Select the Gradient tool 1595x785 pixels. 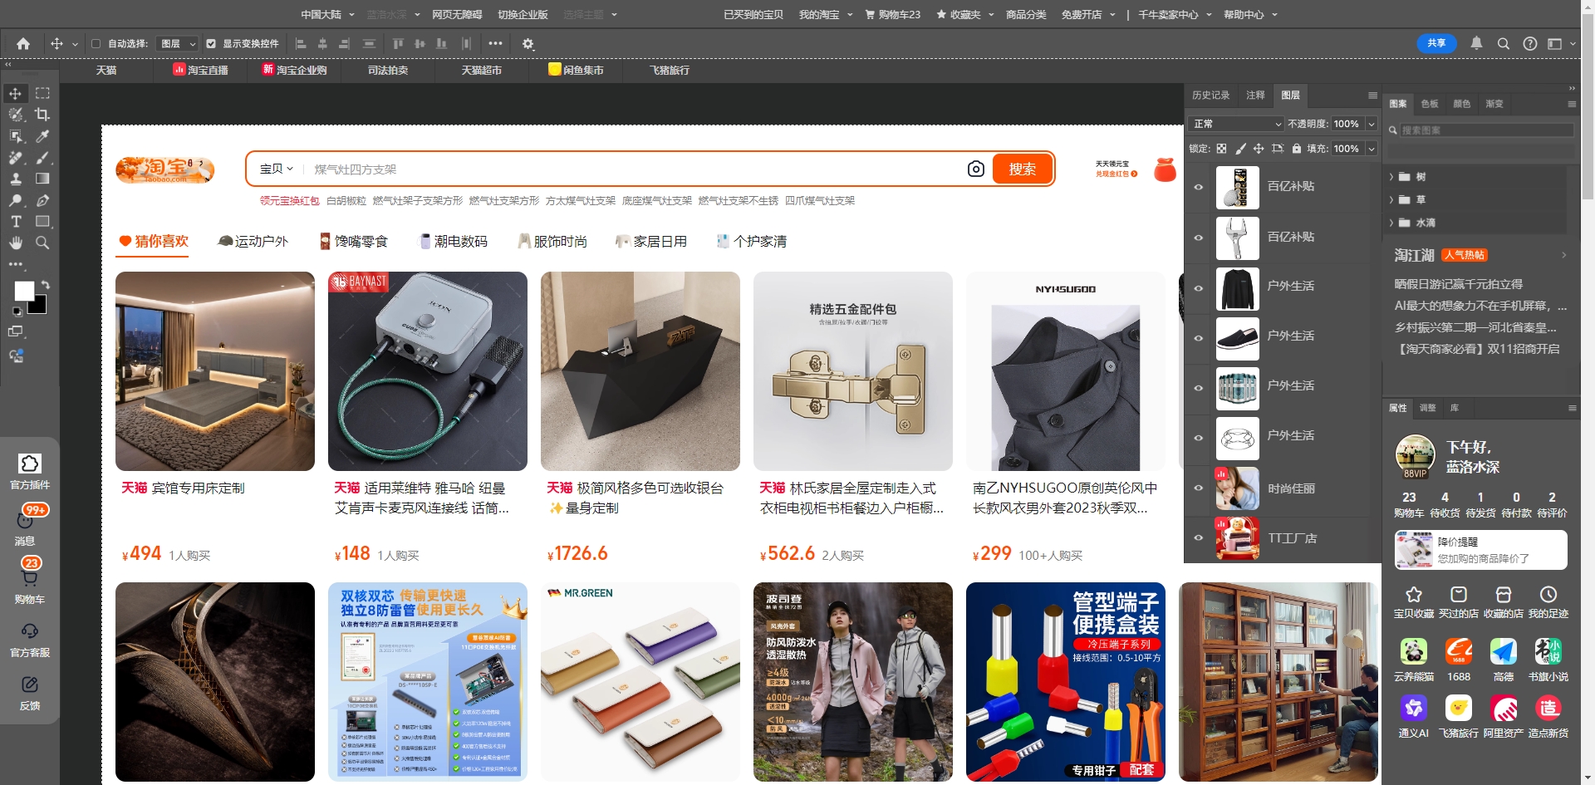click(x=42, y=179)
